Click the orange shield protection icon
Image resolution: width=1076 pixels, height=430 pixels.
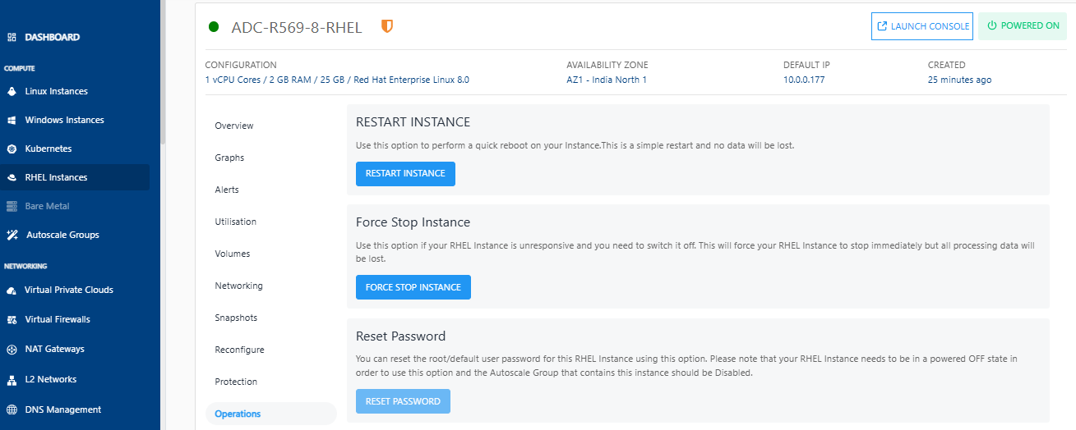tap(387, 26)
